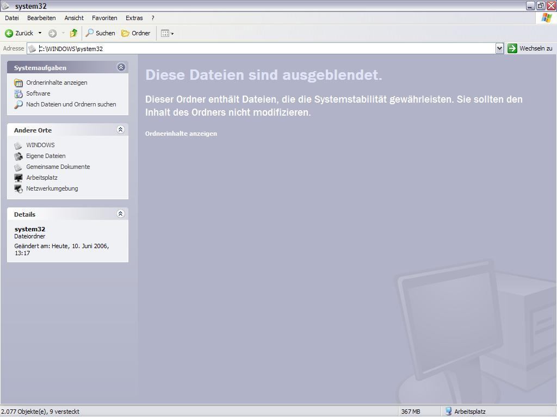The image size is (557, 417).
Task: Go up one folder level icon
Action: point(73,33)
